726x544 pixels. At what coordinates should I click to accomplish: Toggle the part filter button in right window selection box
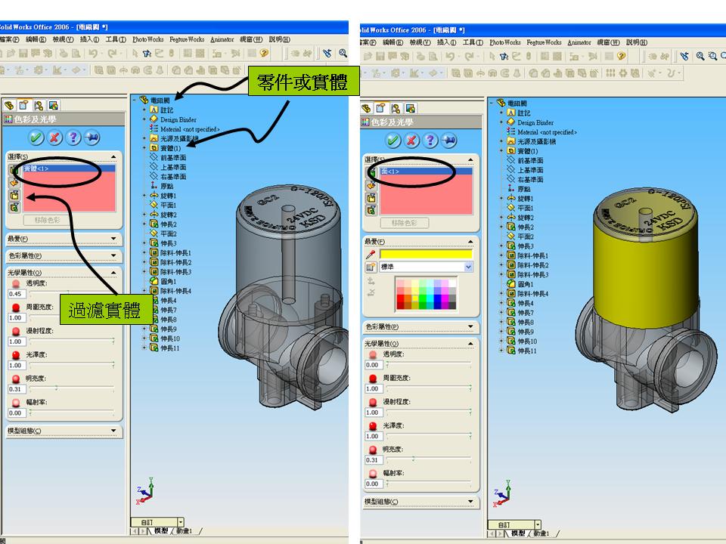coord(371,210)
